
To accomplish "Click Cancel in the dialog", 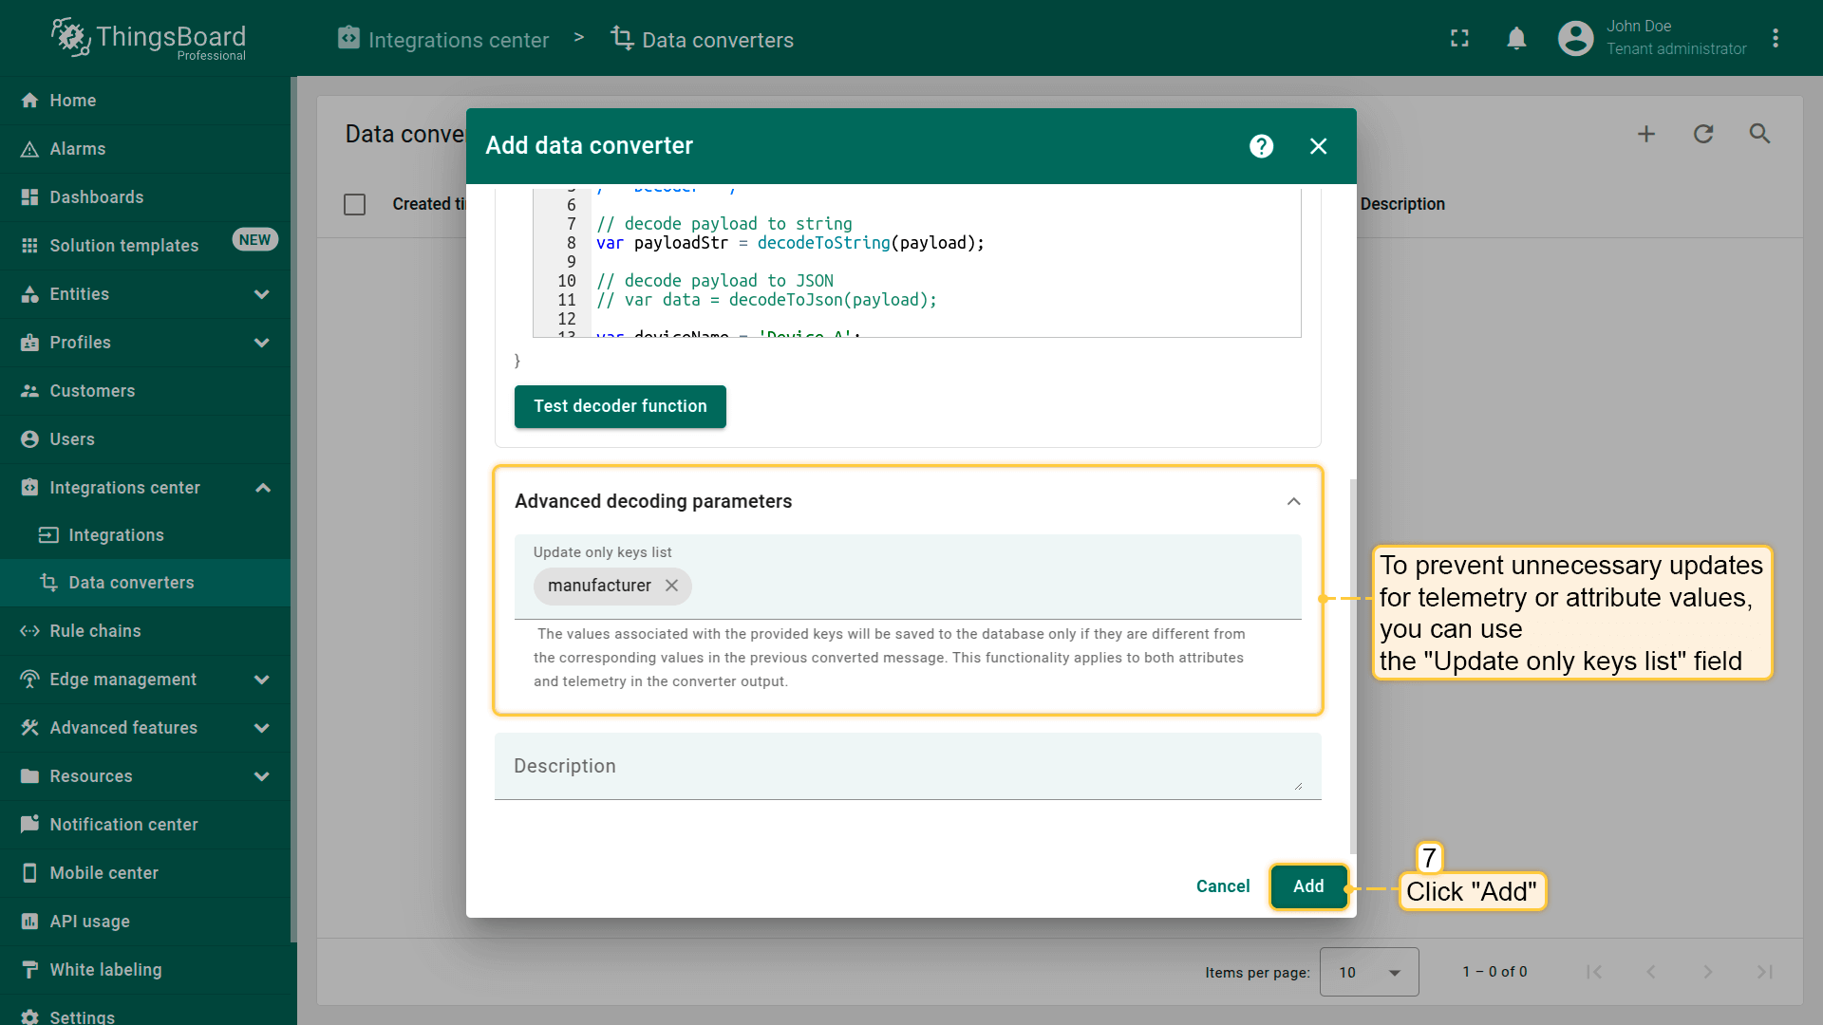I will 1222,886.
